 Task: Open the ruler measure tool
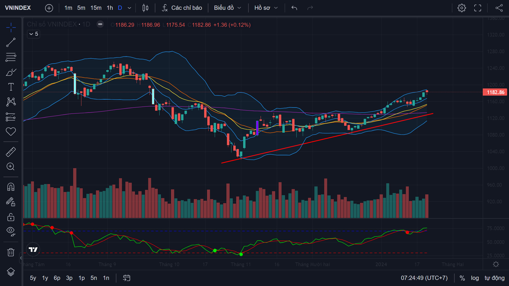click(x=11, y=152)
